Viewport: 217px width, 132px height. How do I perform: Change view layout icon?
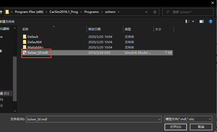click(188, 21)
